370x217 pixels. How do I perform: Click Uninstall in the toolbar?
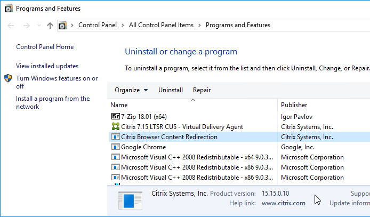[171, 90]
